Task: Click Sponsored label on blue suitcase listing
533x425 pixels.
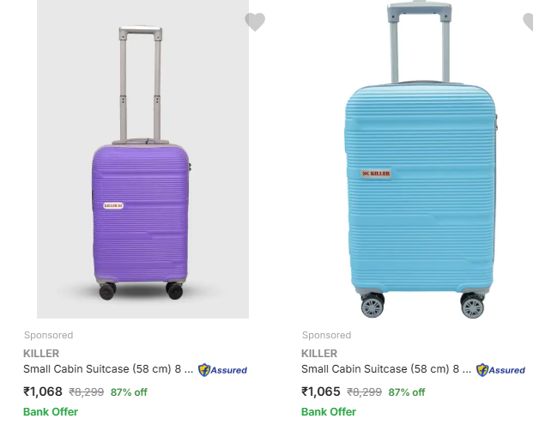Action: click(x=327, y=335)
